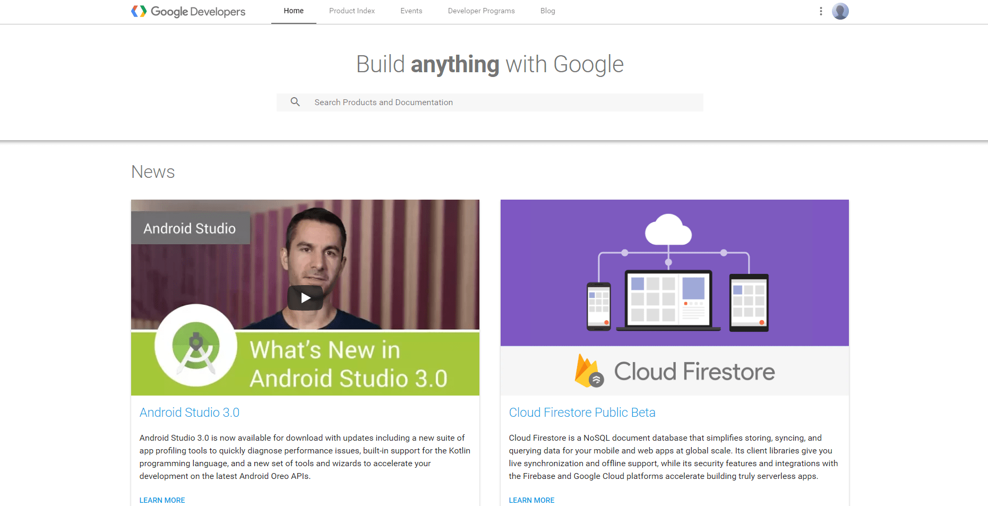Click the search magnifier icon

pyautogui.click(x=295, y=102)
